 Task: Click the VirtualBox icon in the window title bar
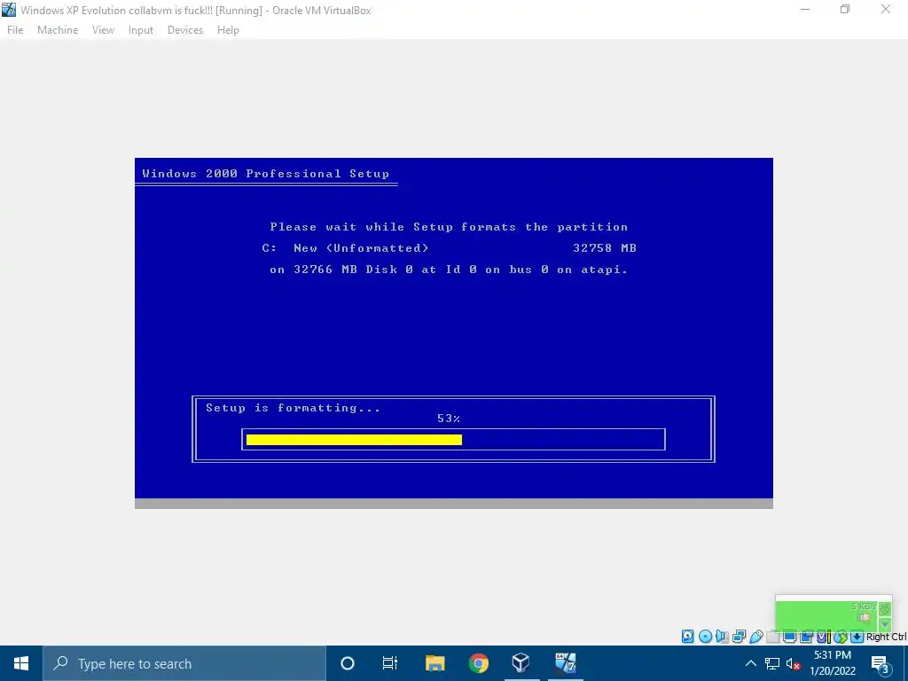(x=9, y=10)
